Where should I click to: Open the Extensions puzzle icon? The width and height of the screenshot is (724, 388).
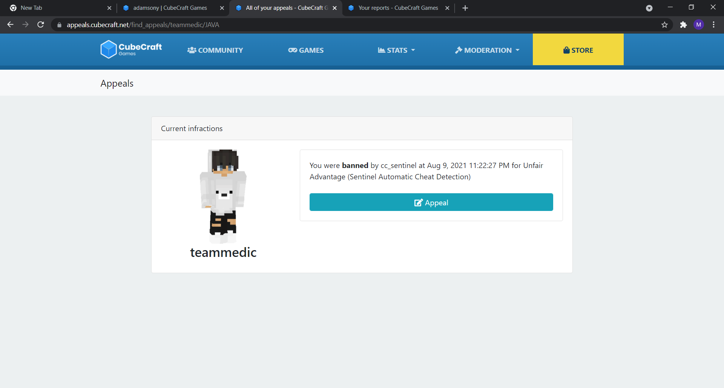(683, 25)
